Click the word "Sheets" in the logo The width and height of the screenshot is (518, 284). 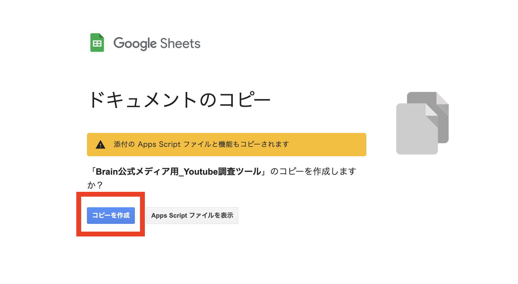coord(180,43)
